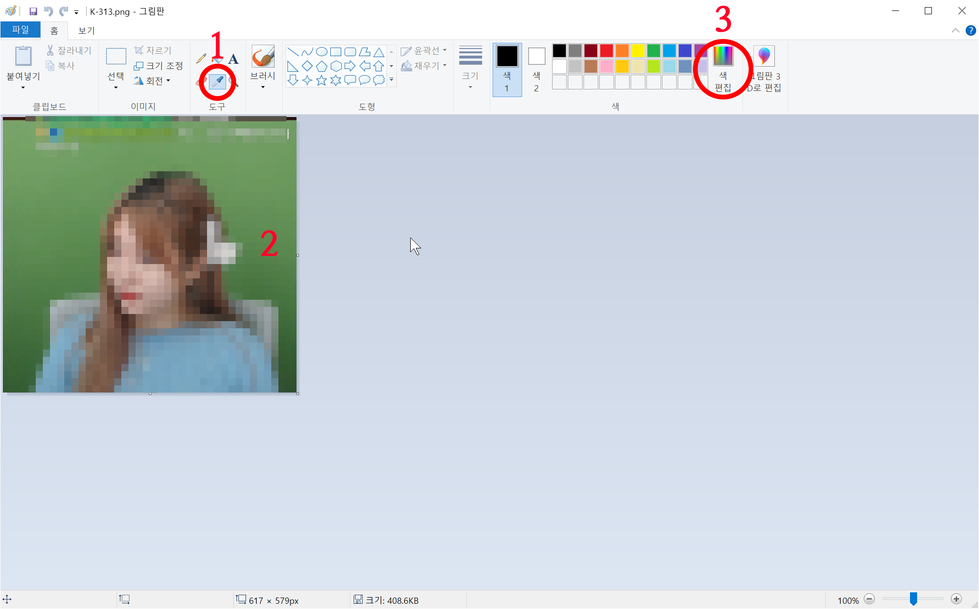
Task: Select the text tool
Action: (233, 59)
